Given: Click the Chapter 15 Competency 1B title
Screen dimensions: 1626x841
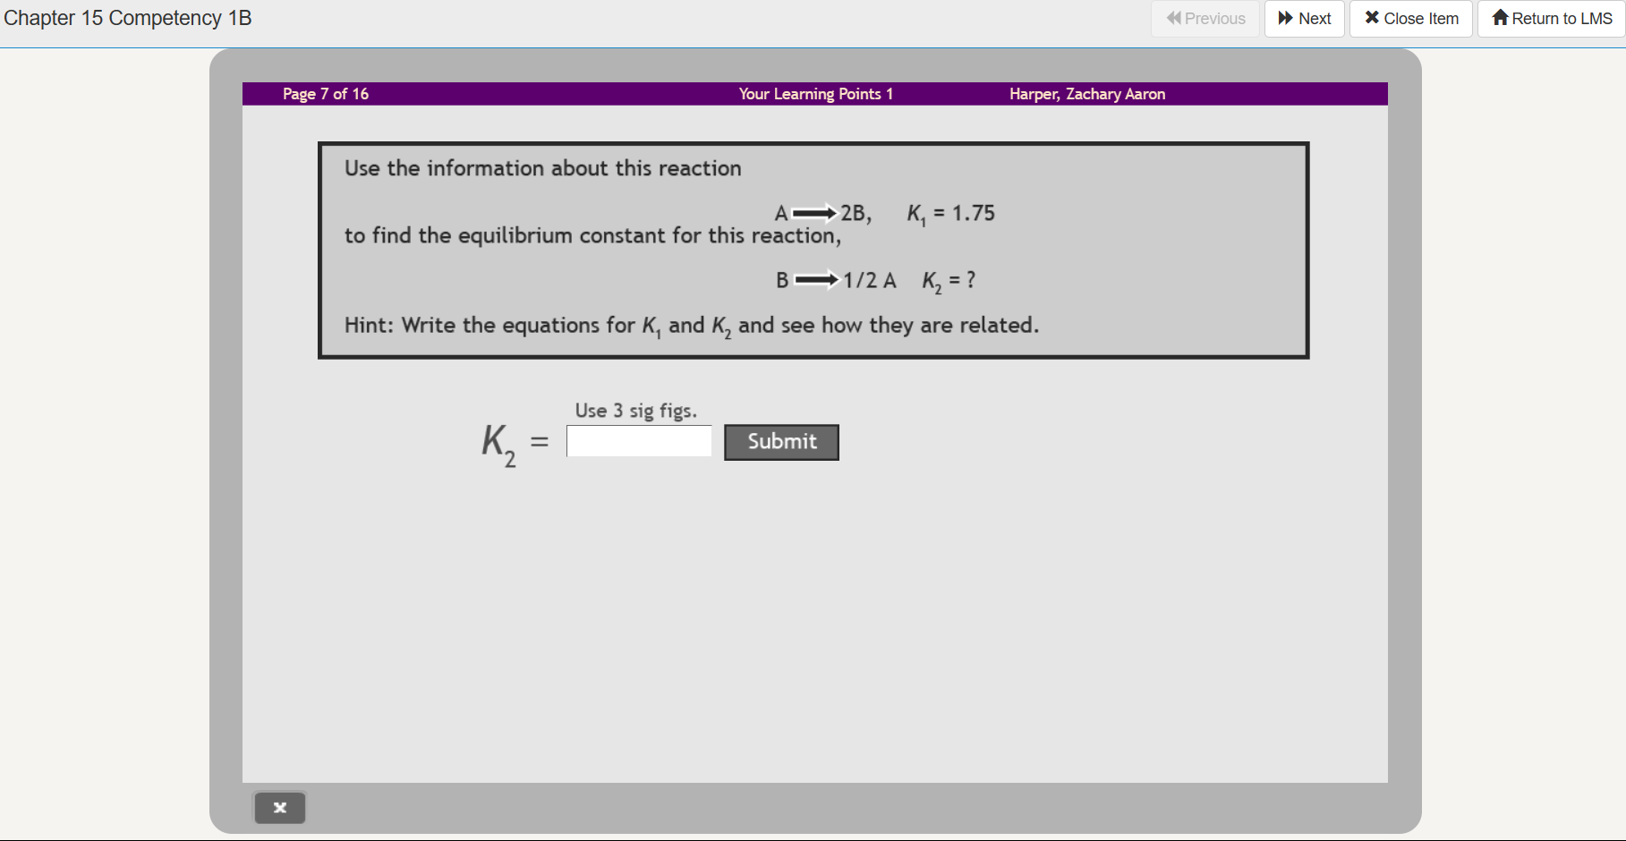Looking at the screenshot, I should click(126, 17).
